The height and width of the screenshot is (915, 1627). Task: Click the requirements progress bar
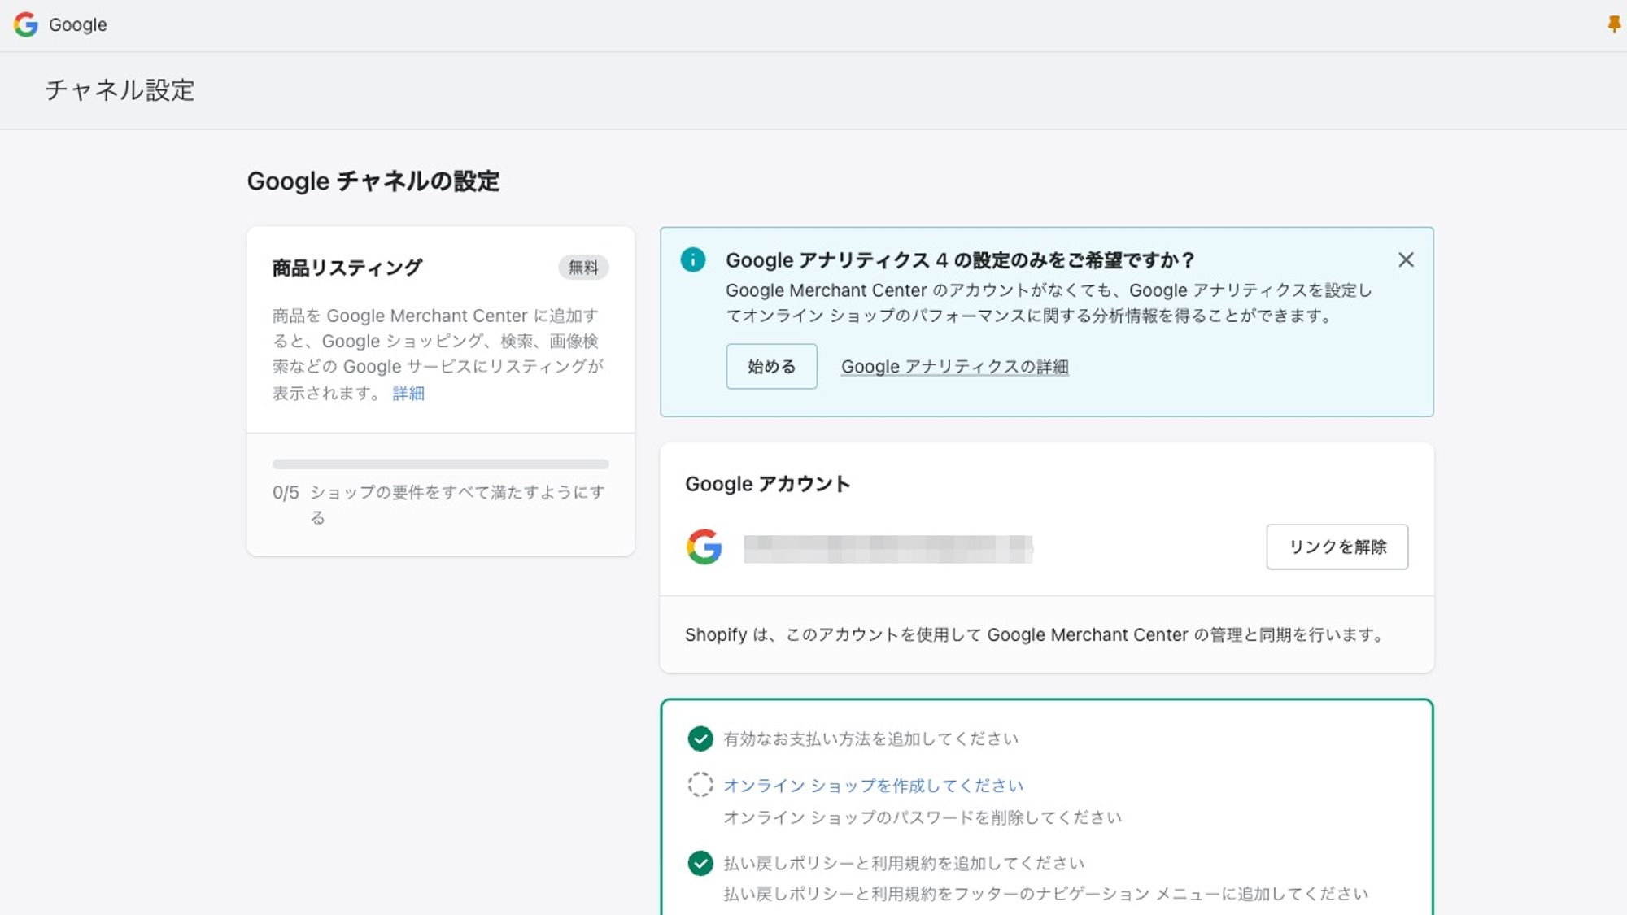(x=441, y=464)
